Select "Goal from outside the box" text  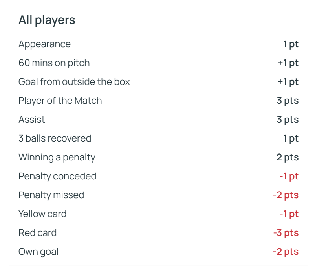74,82
